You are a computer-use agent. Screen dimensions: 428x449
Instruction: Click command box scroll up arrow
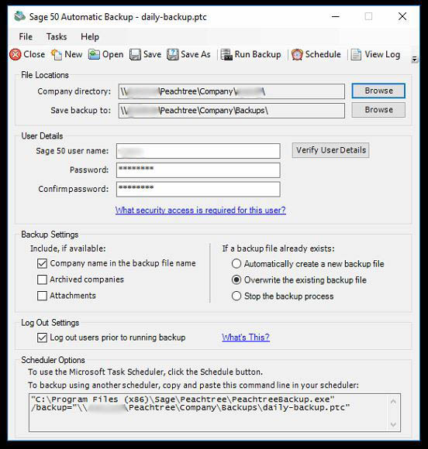393,402
